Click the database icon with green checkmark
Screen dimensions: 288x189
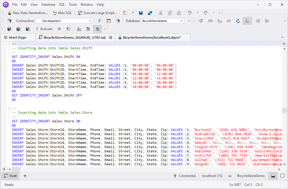coord(27,29)
